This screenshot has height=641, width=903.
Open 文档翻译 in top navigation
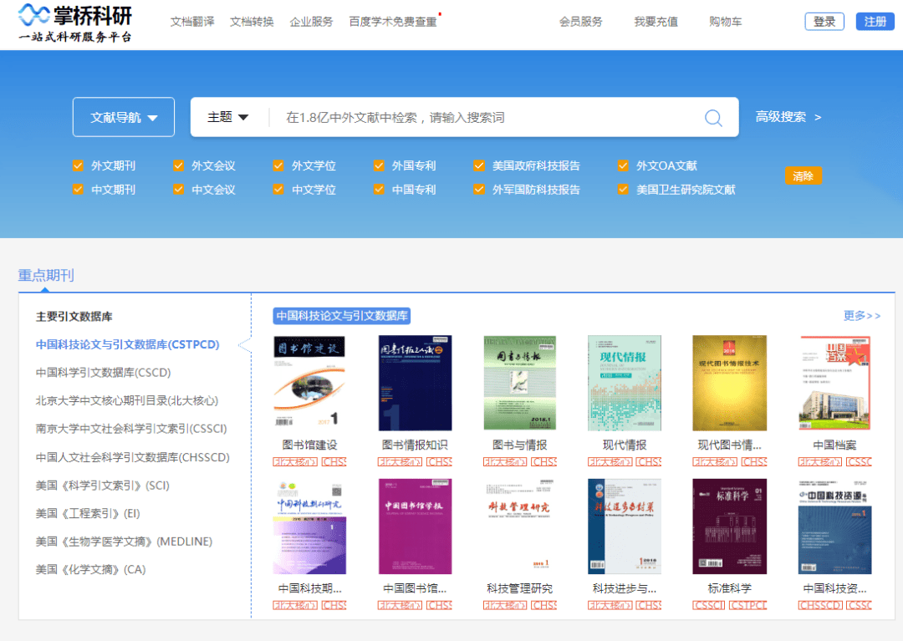[191, 22]
